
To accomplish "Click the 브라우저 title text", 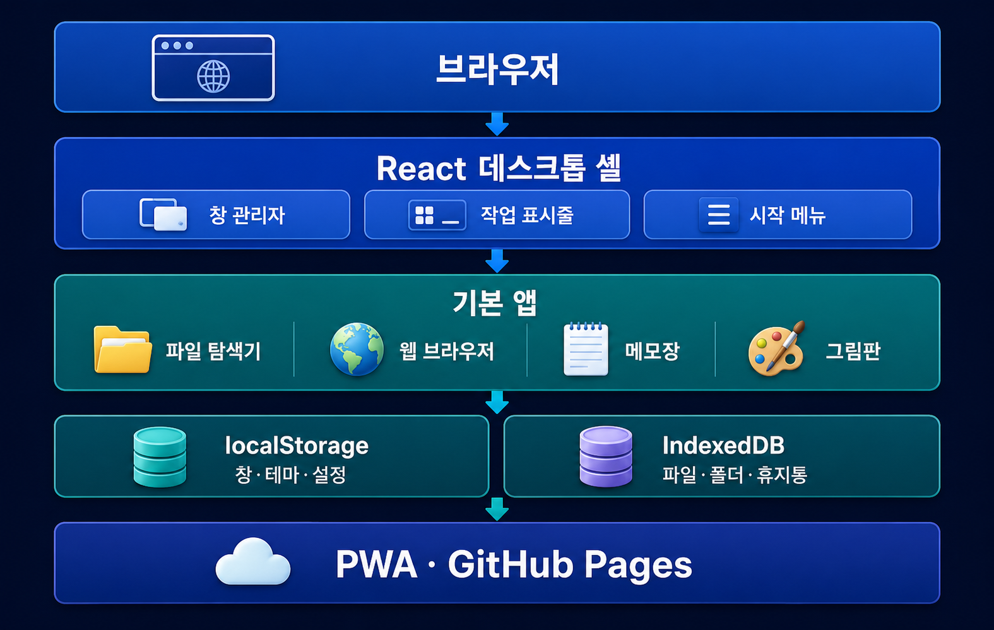I will point(497,69).
